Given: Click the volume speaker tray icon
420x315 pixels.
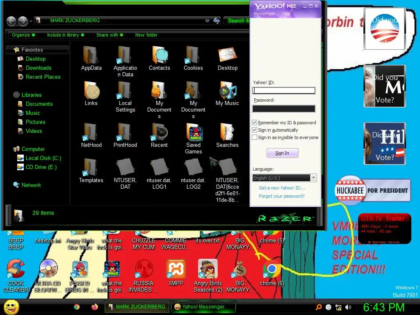Looking at the screenshot, I should [348, 307].
